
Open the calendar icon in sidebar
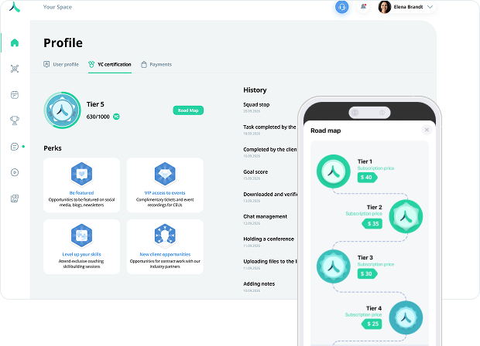click(x=15, y=95)
